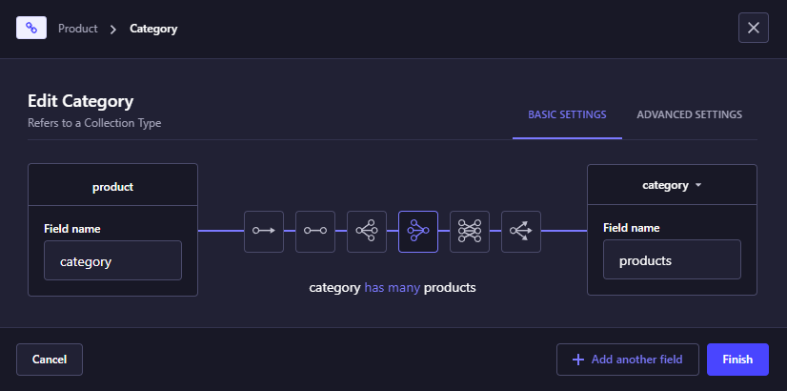Click the Category breadcrumb item
The image size is (787, 391).
tap(153, 29)
